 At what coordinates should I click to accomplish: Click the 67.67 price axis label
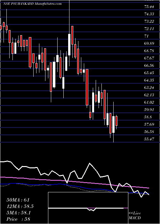149,58
